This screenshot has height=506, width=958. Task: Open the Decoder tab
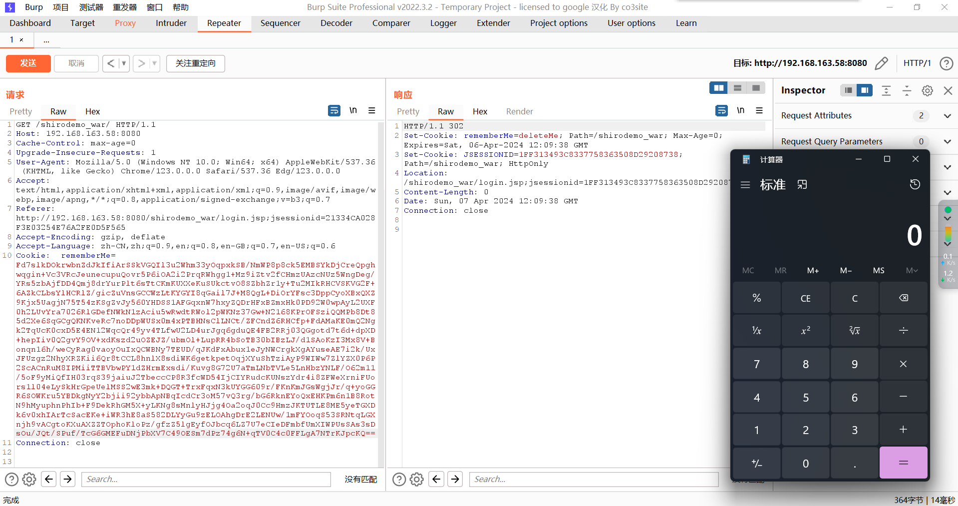[336, 23]
